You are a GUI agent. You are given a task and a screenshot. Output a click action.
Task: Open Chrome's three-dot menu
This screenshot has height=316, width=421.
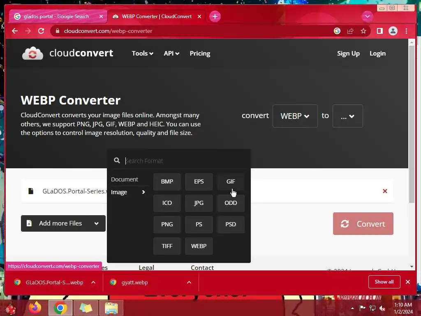[x=406, y=31]
